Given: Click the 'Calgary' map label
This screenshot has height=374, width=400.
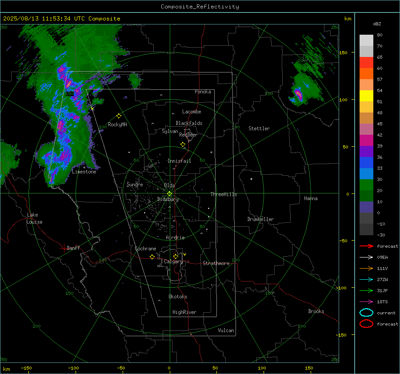Looking at the screenshot, I should click(x=173, y=261).
